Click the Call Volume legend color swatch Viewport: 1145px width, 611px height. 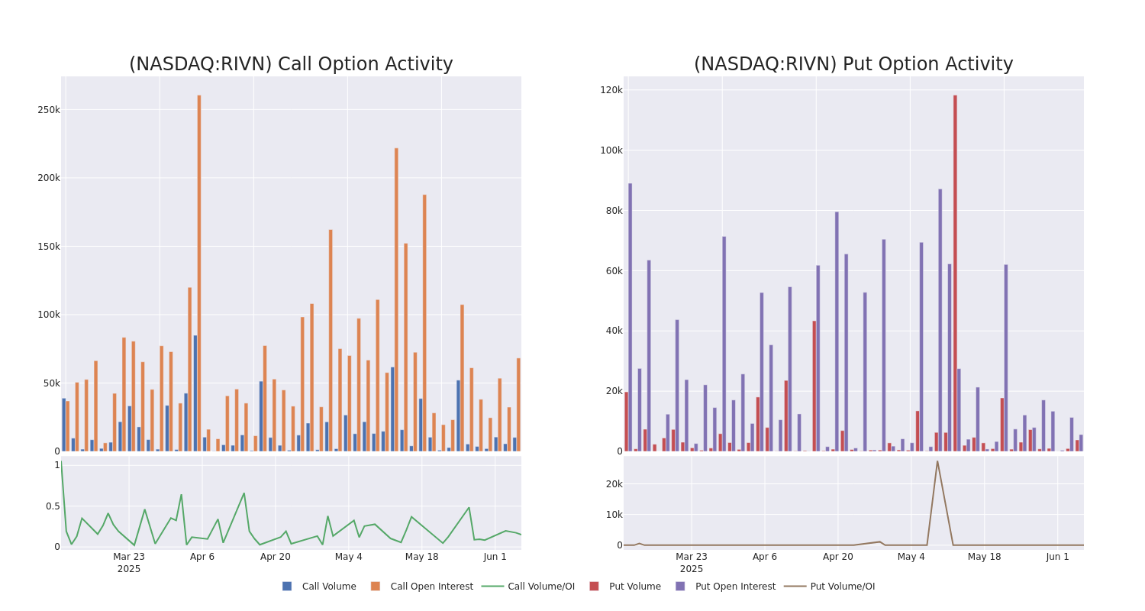click(x=287, y=587)
